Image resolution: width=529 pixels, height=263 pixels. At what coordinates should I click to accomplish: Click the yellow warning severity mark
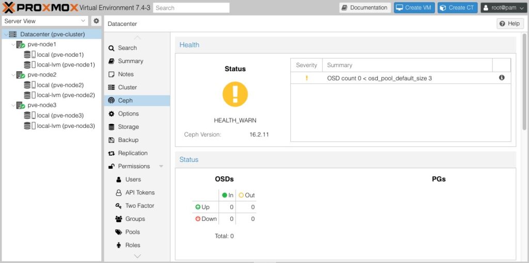(307, 78)
